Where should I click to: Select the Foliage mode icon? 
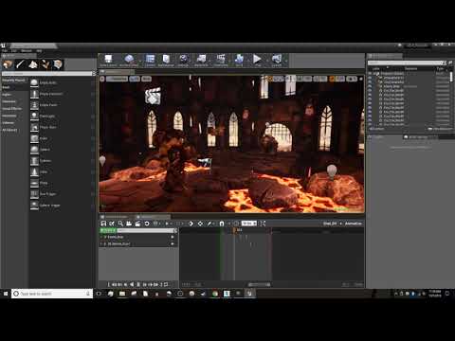(45, 64)
